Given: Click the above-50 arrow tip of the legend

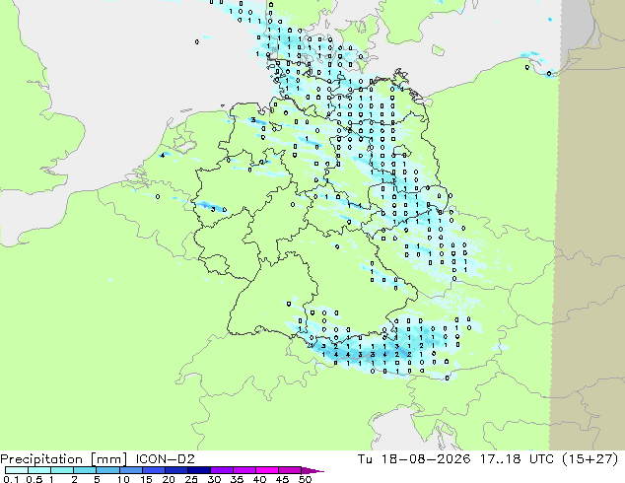Looking at the screenshot, I should [312, 470].
